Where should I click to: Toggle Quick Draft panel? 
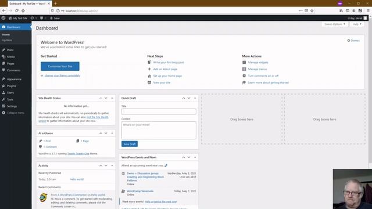(x=195, y=98)
